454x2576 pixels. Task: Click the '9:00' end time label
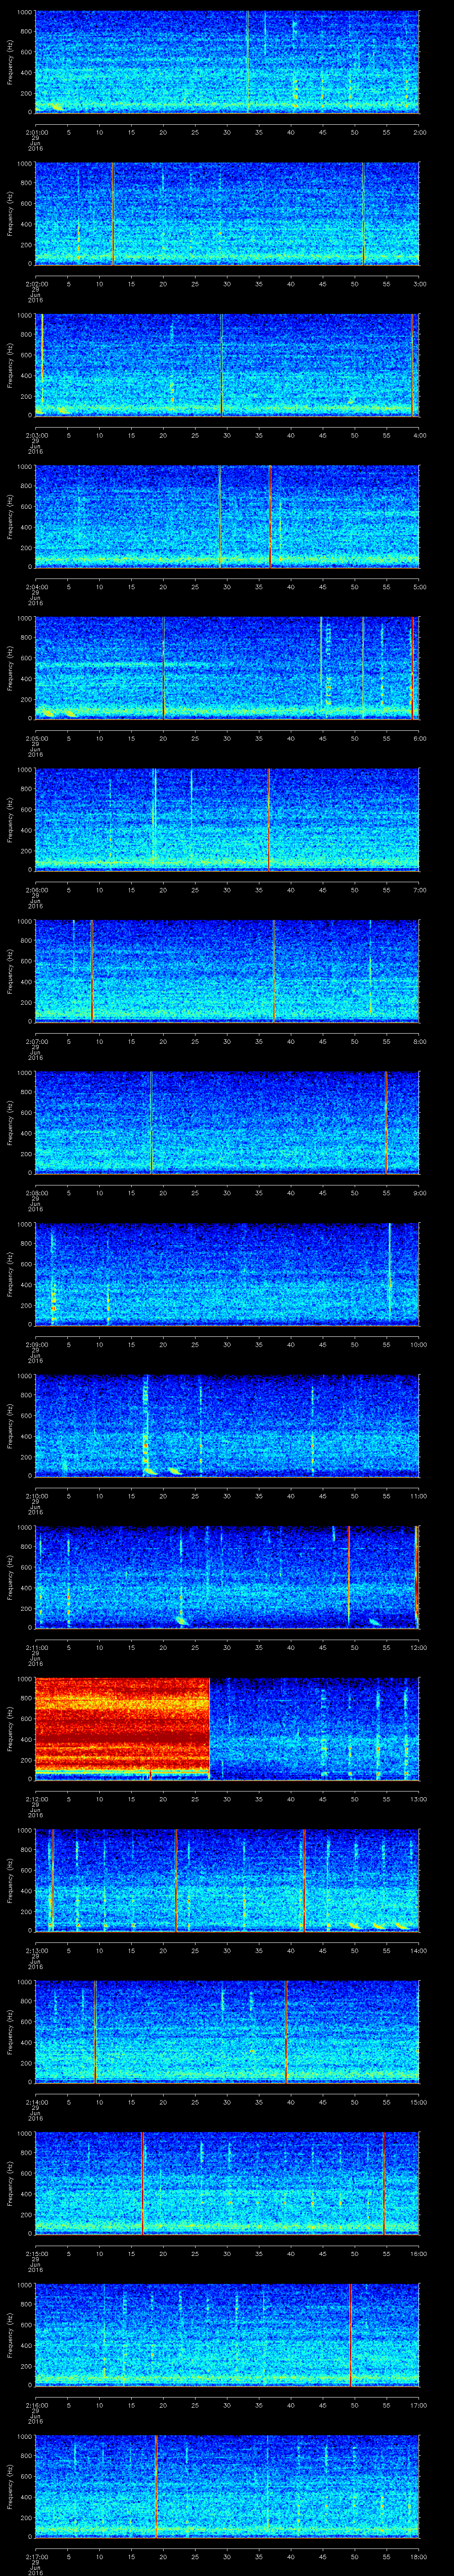pos(420,1194)
